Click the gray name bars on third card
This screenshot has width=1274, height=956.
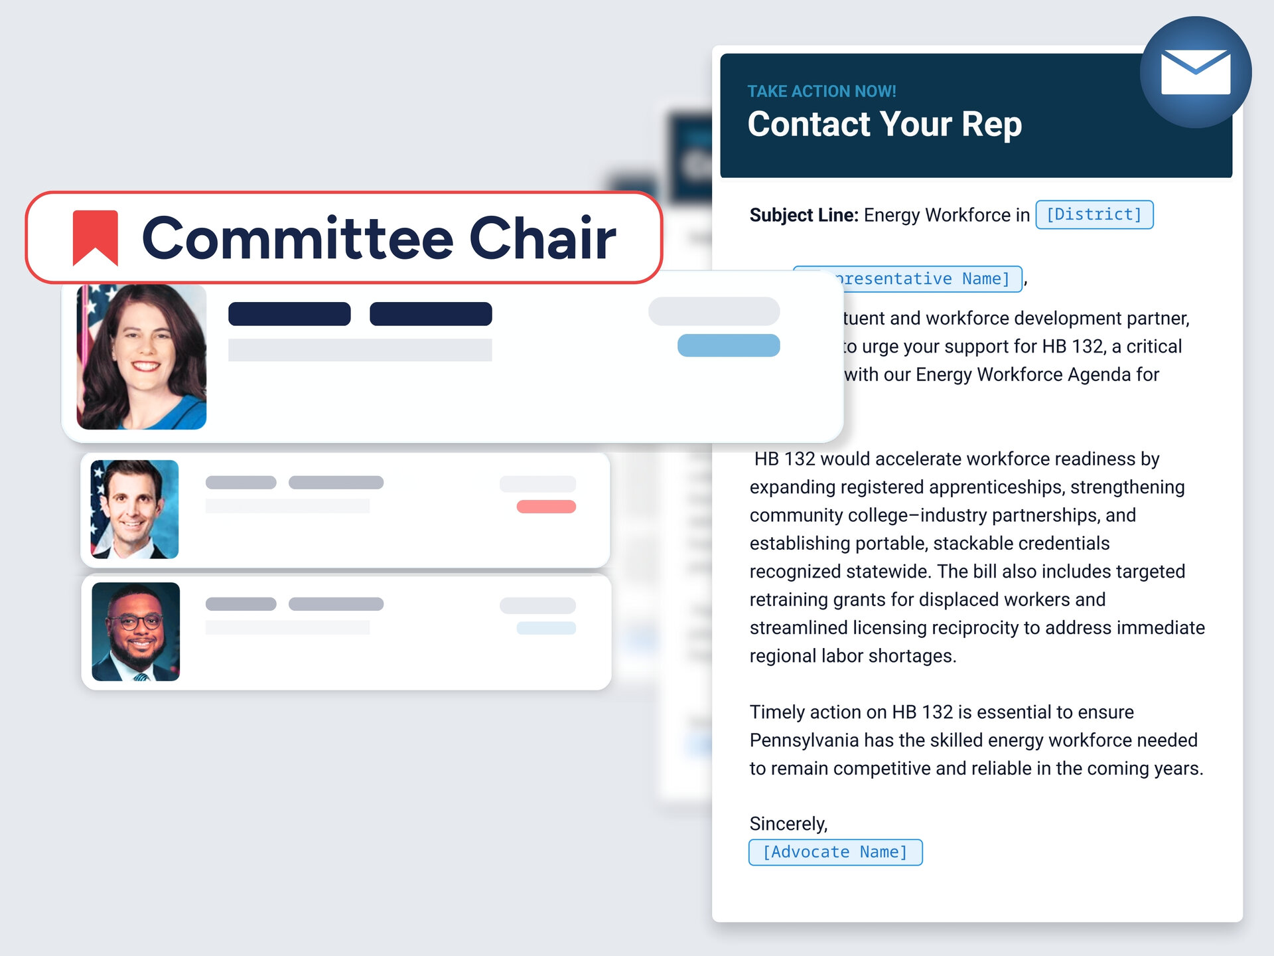pos(294,604)
